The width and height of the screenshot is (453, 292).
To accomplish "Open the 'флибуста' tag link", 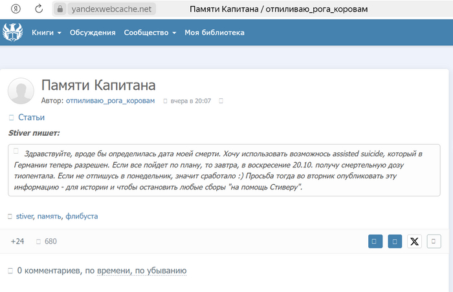I will [82, 216].
